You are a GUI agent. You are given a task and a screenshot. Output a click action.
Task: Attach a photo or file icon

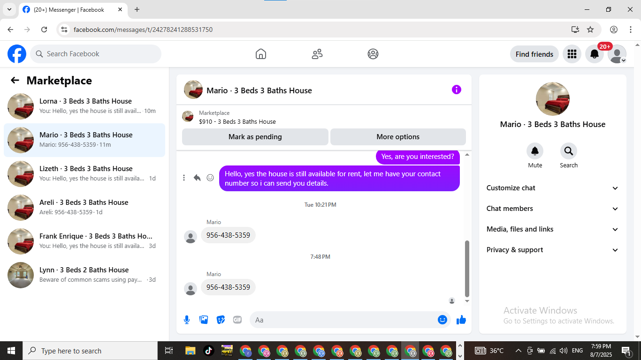[x=204, y=320]
